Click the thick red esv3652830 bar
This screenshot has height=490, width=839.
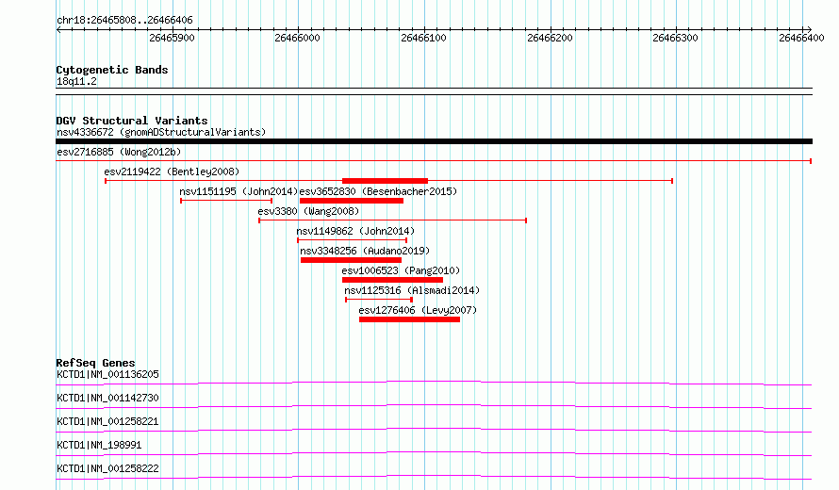coord(352,201)
